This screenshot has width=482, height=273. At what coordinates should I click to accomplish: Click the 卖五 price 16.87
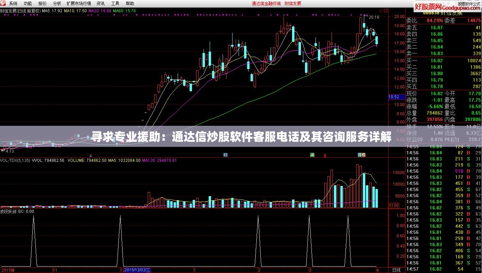click(436, 28)
